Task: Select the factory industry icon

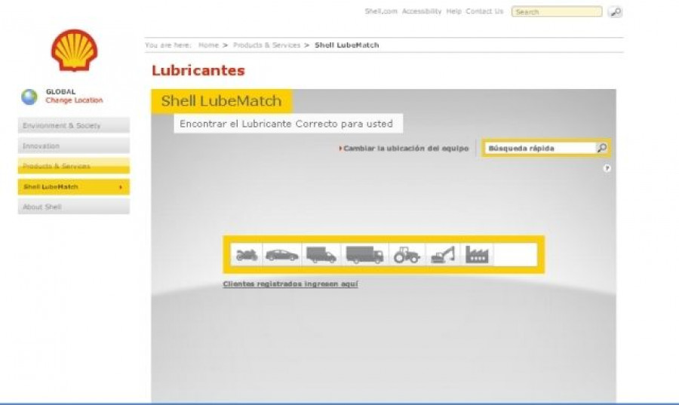Action: tap(477, 254)
